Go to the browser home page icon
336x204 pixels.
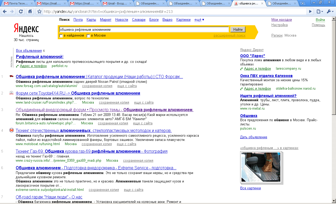pyautogui.click(x=30, y=12)
